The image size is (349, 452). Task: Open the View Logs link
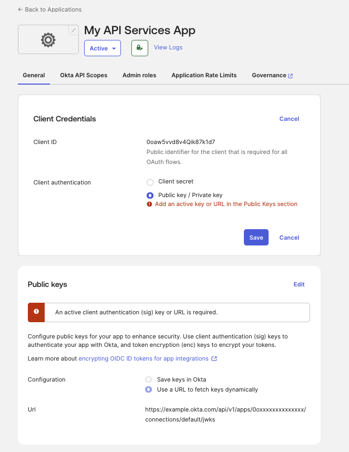[168, 47]
